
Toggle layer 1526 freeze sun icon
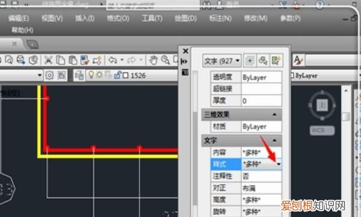click(x=99, y=75)
